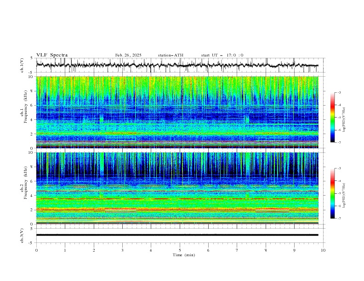This screenshot has width=364, height=281.
Task: Select the "start UT = 17:0 :0" text
Action: (222, 55)
